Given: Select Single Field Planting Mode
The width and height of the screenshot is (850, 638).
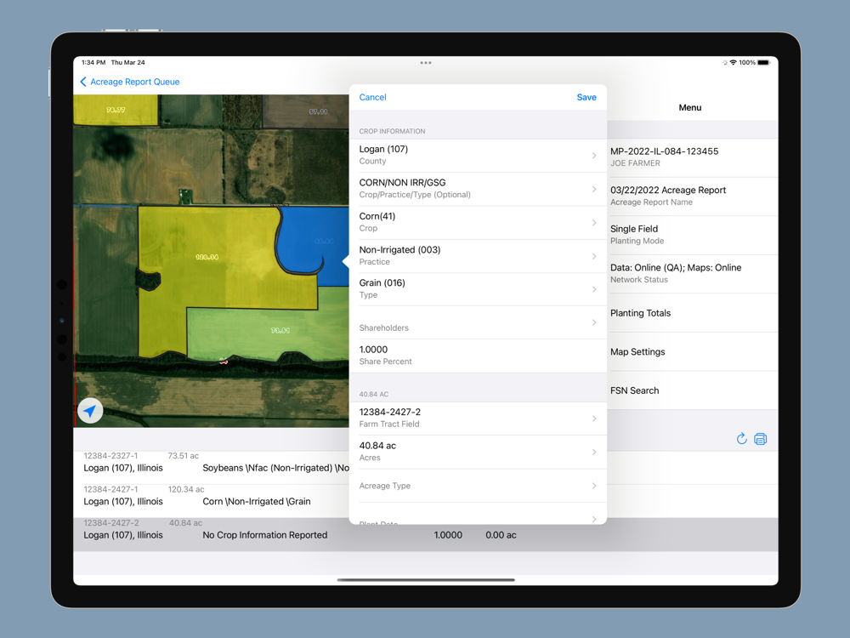Looking at the screenshot, I should pyautogui.click(x=693, y=235).
